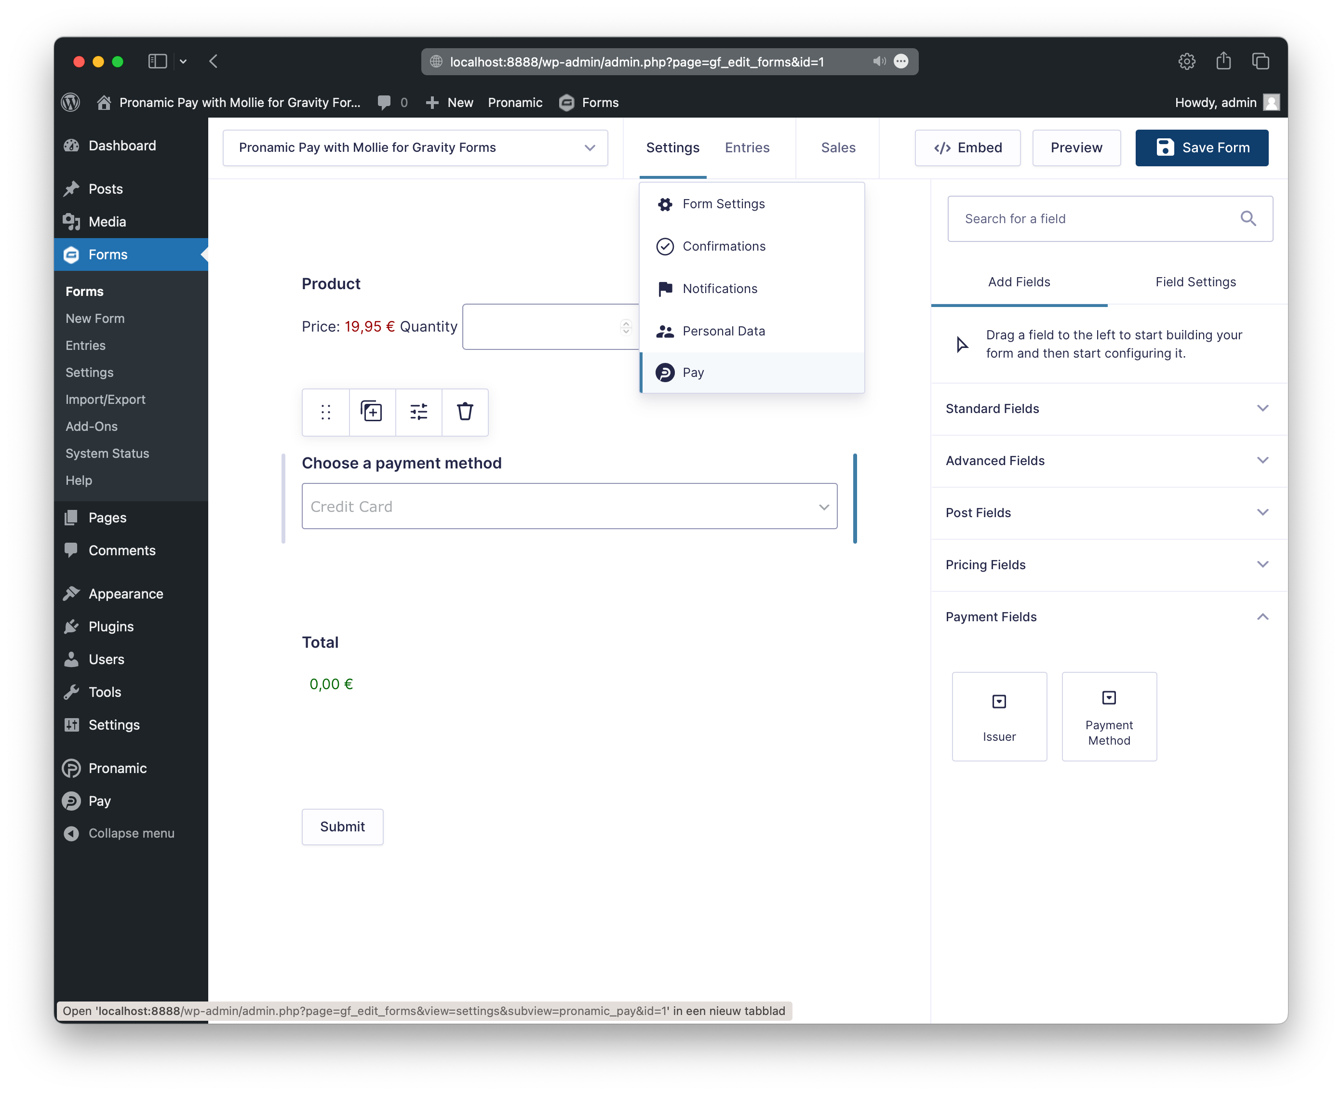Expand Standard Fields section

pos(1109,408)
